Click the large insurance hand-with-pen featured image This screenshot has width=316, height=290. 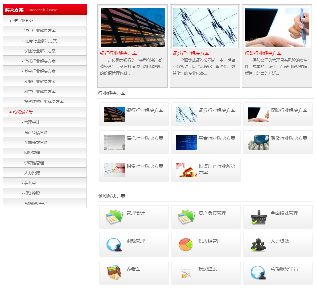(x=277, y=27)
